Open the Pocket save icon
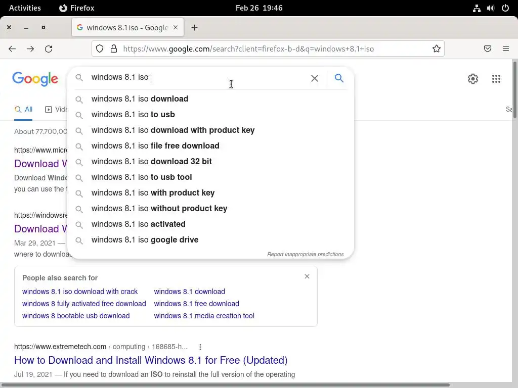518x388 pixels. click(488, 49)
